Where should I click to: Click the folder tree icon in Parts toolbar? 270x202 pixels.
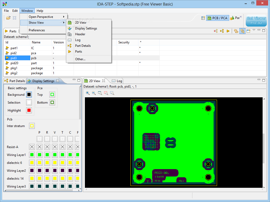tap(236, 31)
